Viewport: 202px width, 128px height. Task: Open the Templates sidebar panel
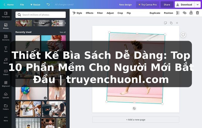[x=6, y=15]
